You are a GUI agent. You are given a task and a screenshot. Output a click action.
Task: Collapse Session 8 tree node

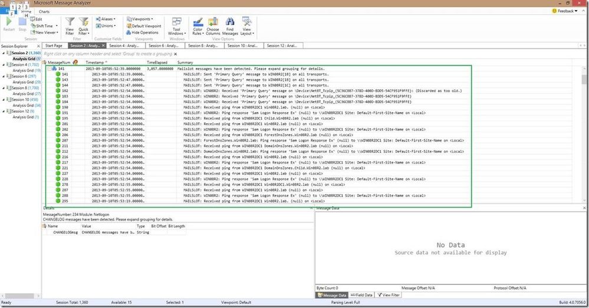click(4, 88)
